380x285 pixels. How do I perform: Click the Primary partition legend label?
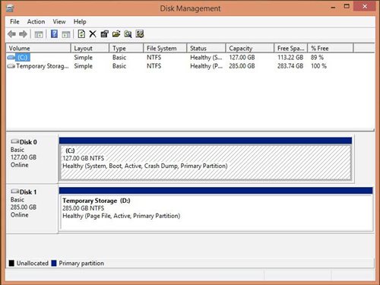pyautogui.click(x=81, y=263)
